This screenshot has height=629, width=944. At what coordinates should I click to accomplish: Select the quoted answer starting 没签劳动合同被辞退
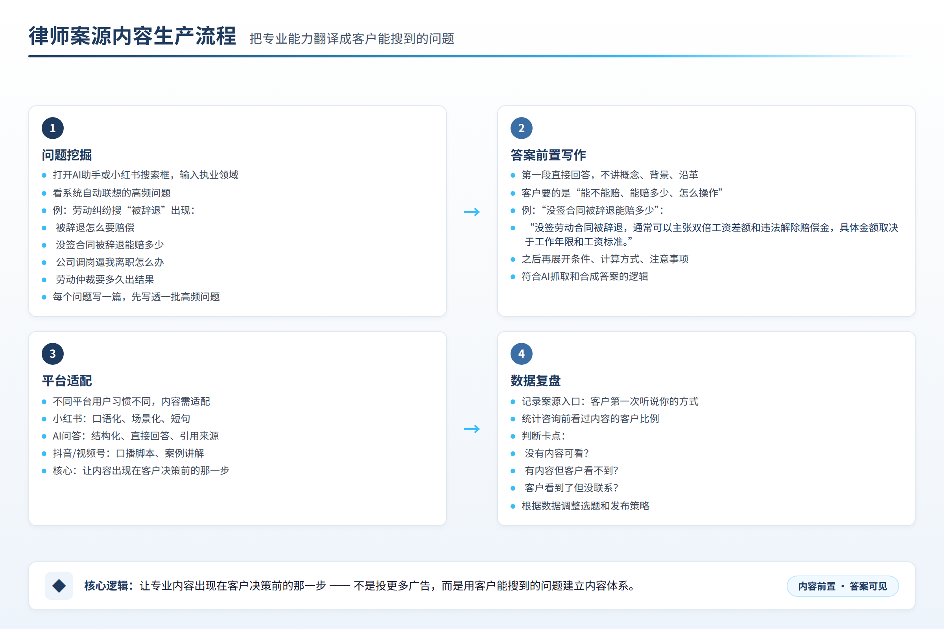712,235
